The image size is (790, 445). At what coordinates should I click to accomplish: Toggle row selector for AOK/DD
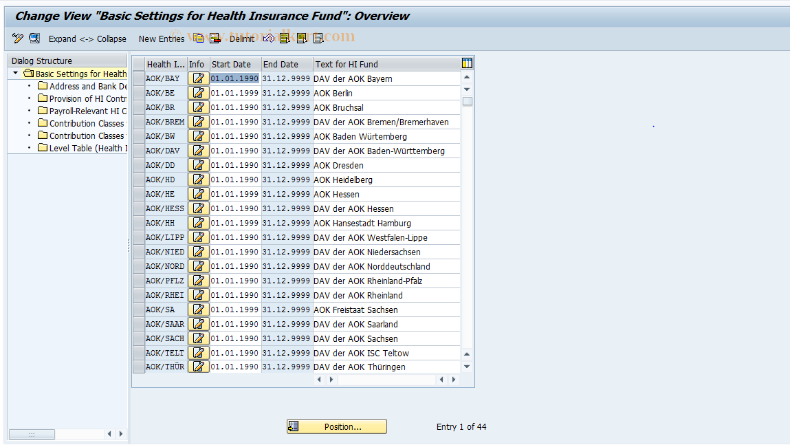(139, 165)
